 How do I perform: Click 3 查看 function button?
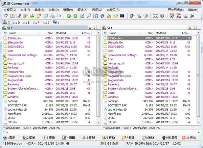(x=49, y=138)
